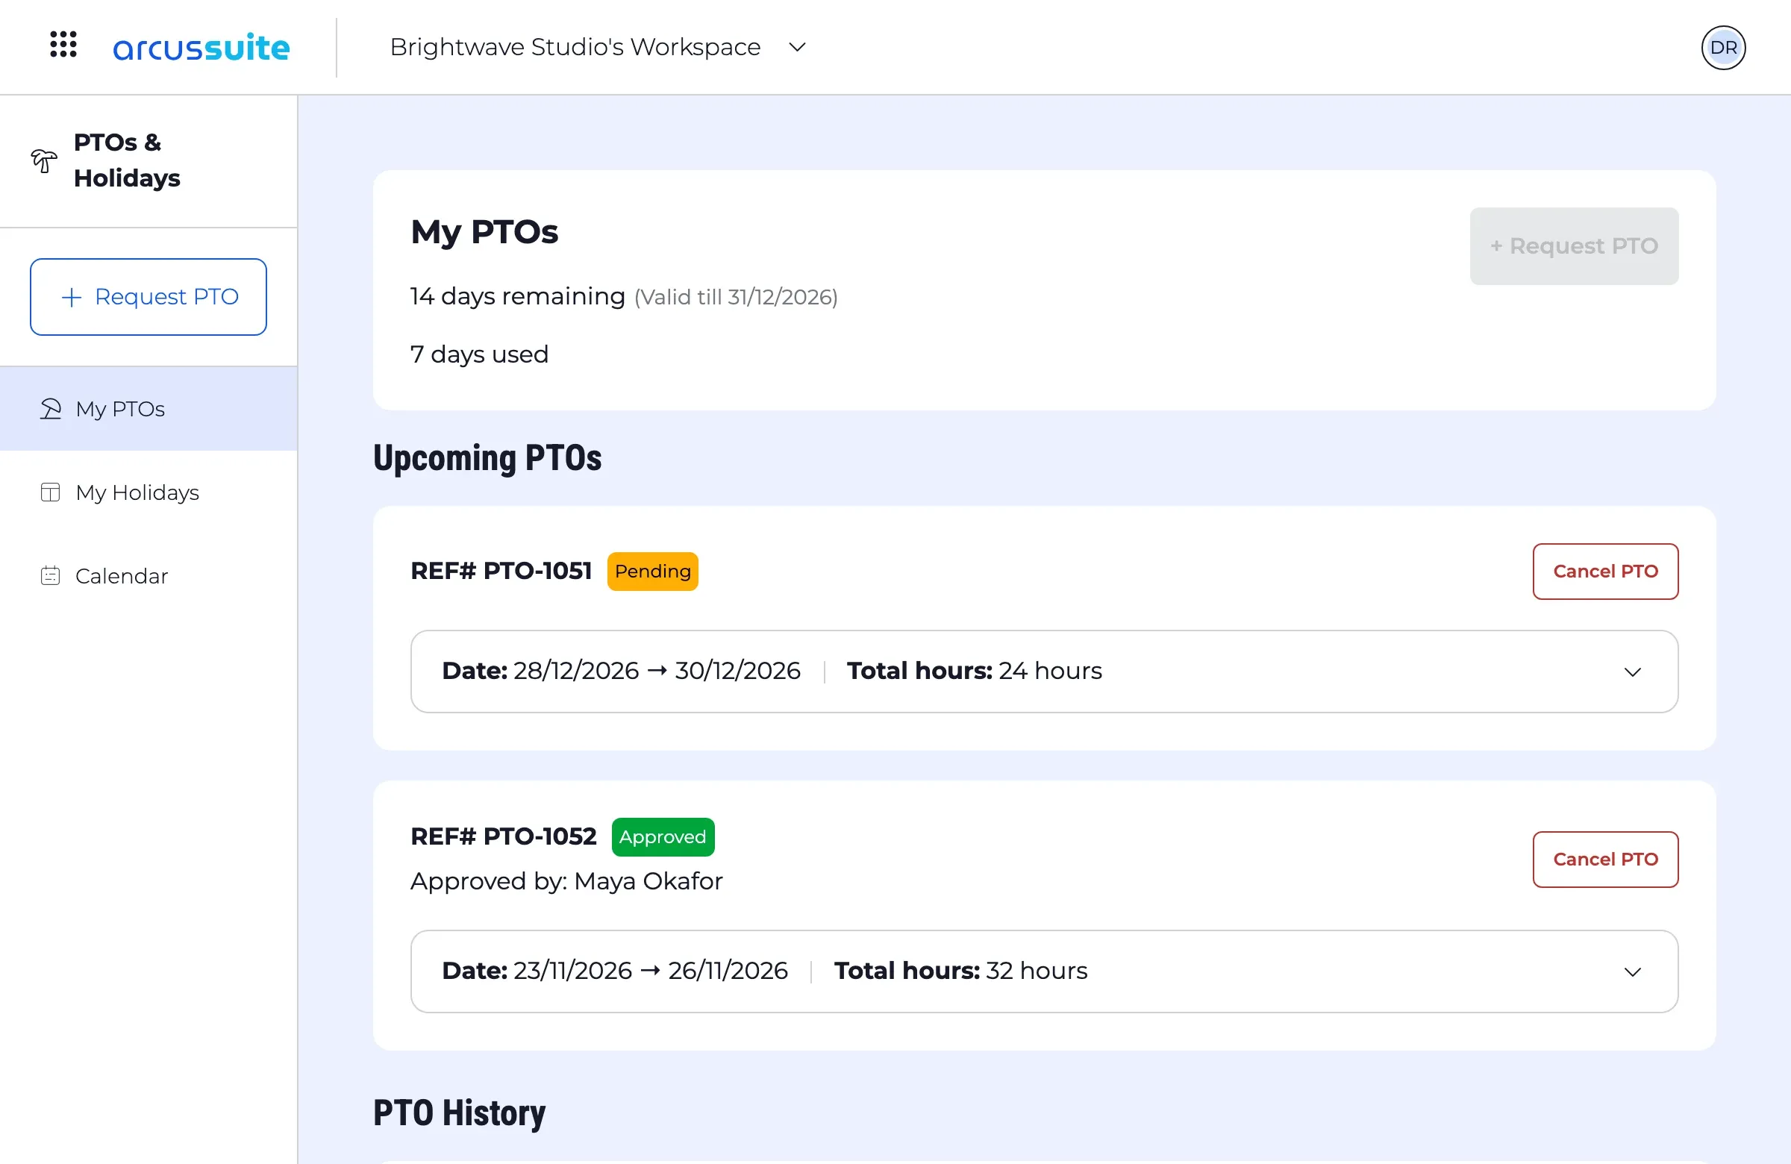Click the PTOs & Holidays sidebar heading
This screenshot has width=1791, height=1164.
click(x=127, y=160)
